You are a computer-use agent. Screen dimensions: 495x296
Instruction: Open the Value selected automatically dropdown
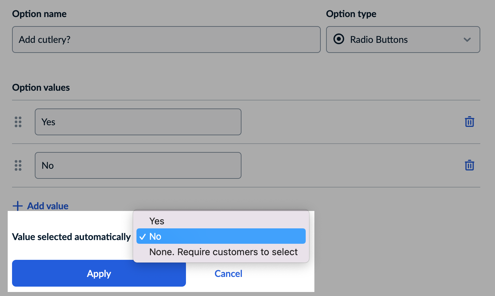(221, 236)
